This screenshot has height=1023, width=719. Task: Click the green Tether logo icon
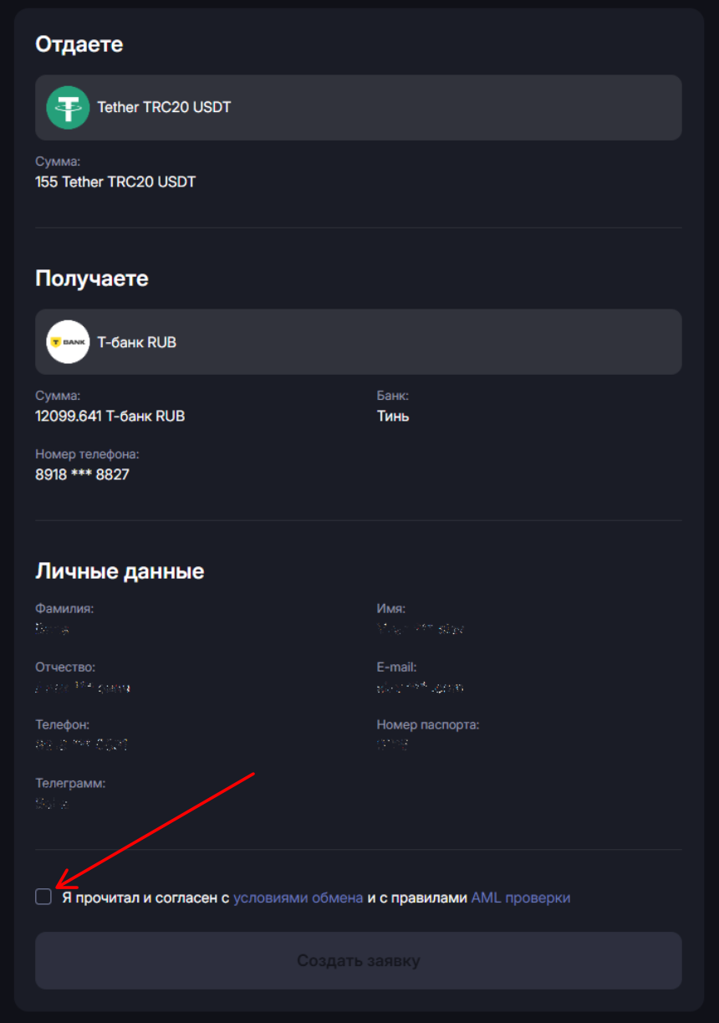click(x=68, y=108)
